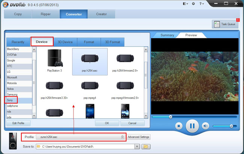Open the skin layout dropdown icon
This screenshot has height=154, width=244.
click(x=185, y=4)
